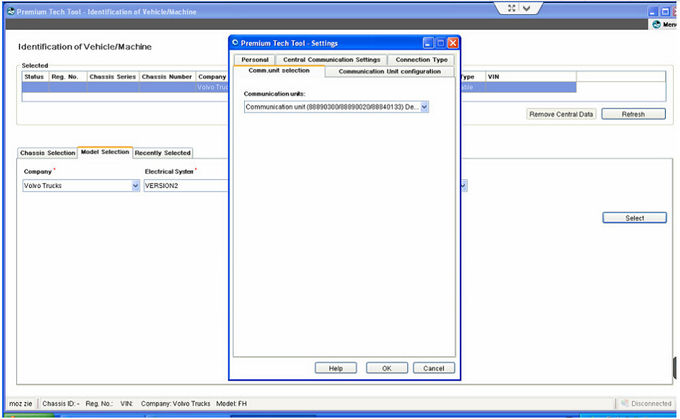
Task: Click Electrical System VERSION2 field
Action: (x=185, y=186)
